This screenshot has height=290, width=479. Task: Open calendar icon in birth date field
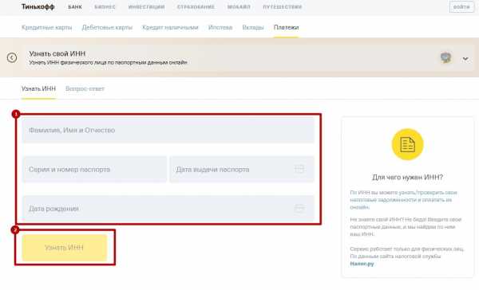tap(299, 208)
